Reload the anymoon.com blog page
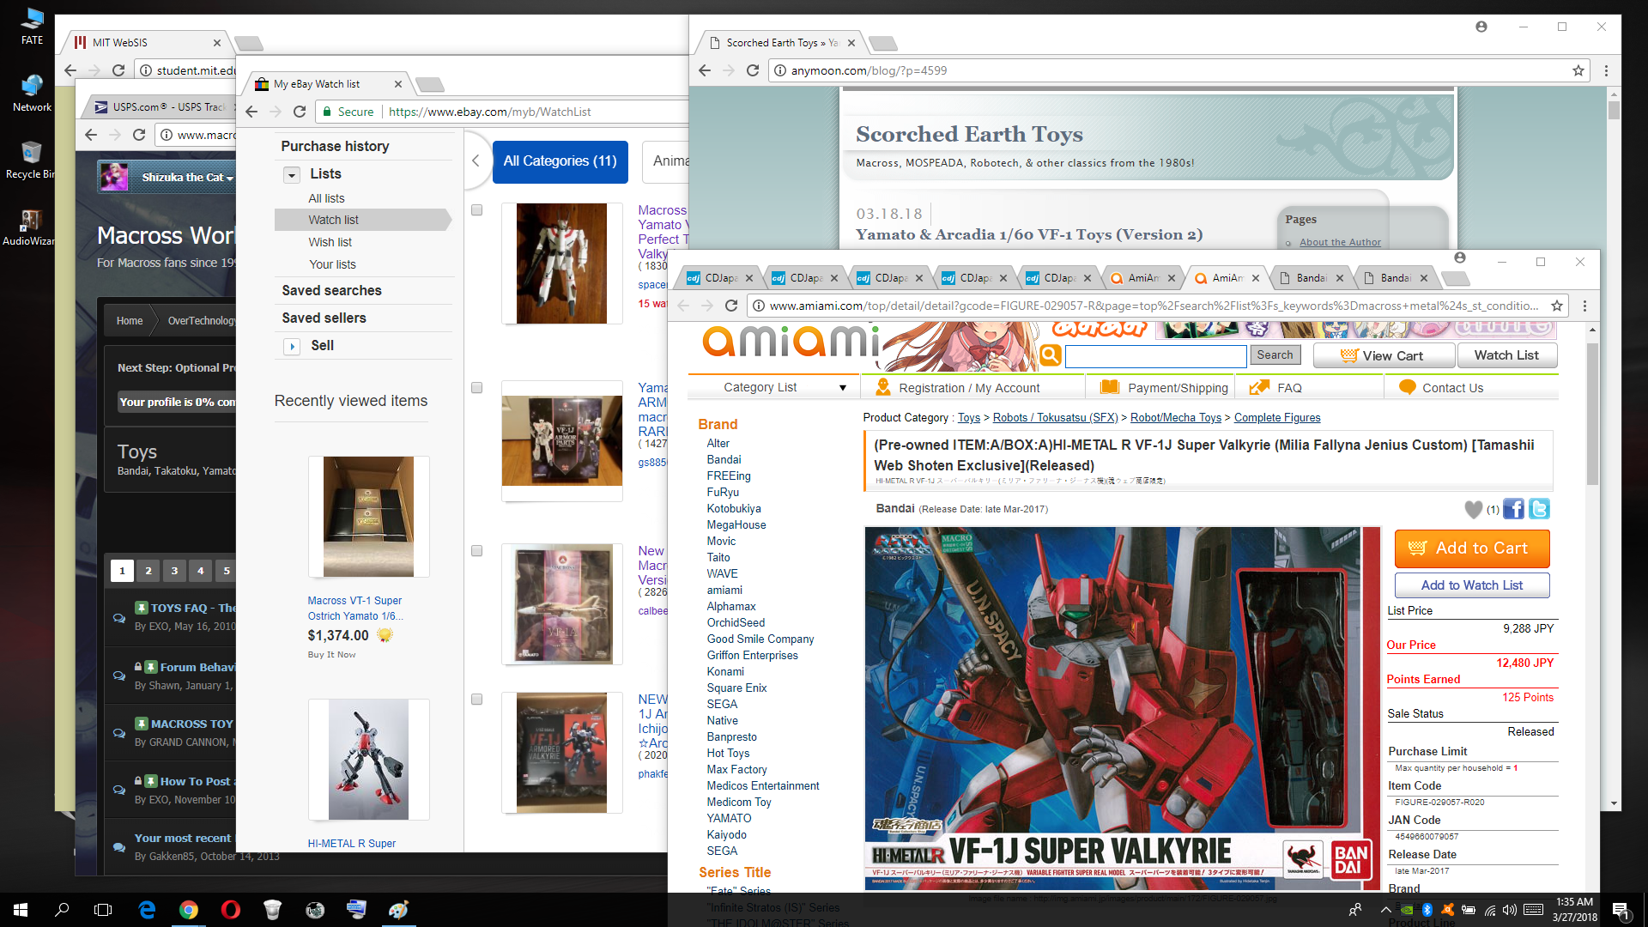 pos(753,70)
